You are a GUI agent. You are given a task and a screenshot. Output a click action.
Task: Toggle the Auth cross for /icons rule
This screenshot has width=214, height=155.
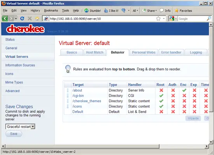[x=173, y=106]
